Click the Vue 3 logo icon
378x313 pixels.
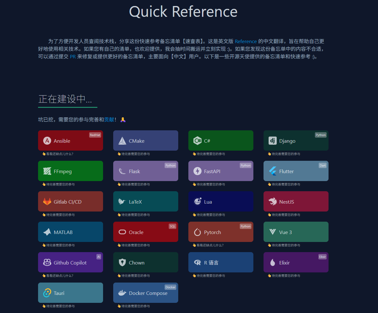pos(273,232)
